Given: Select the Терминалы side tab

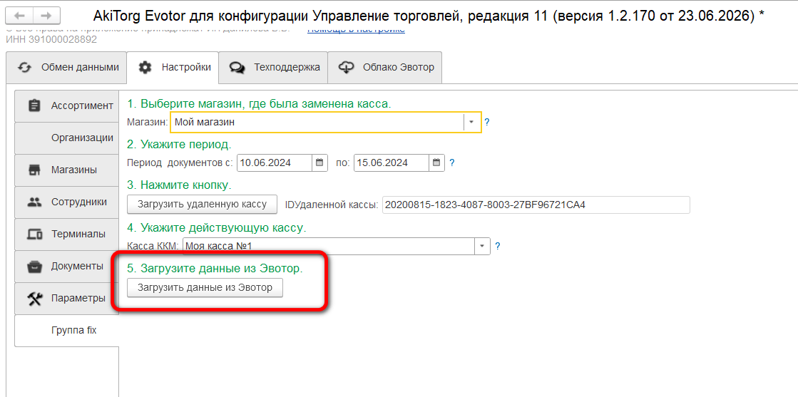Looking at the screenshot, I should 66,234.
